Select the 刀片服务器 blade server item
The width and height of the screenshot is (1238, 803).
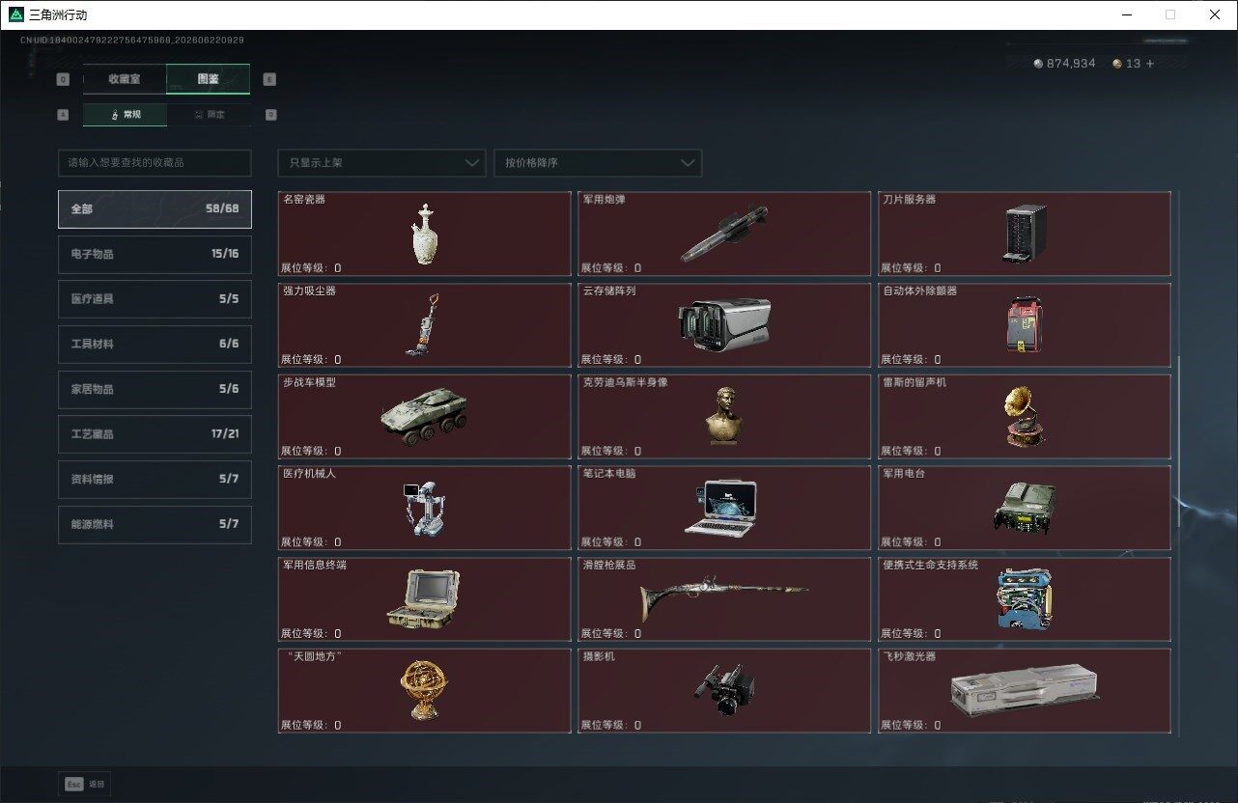click(1025, 234)
